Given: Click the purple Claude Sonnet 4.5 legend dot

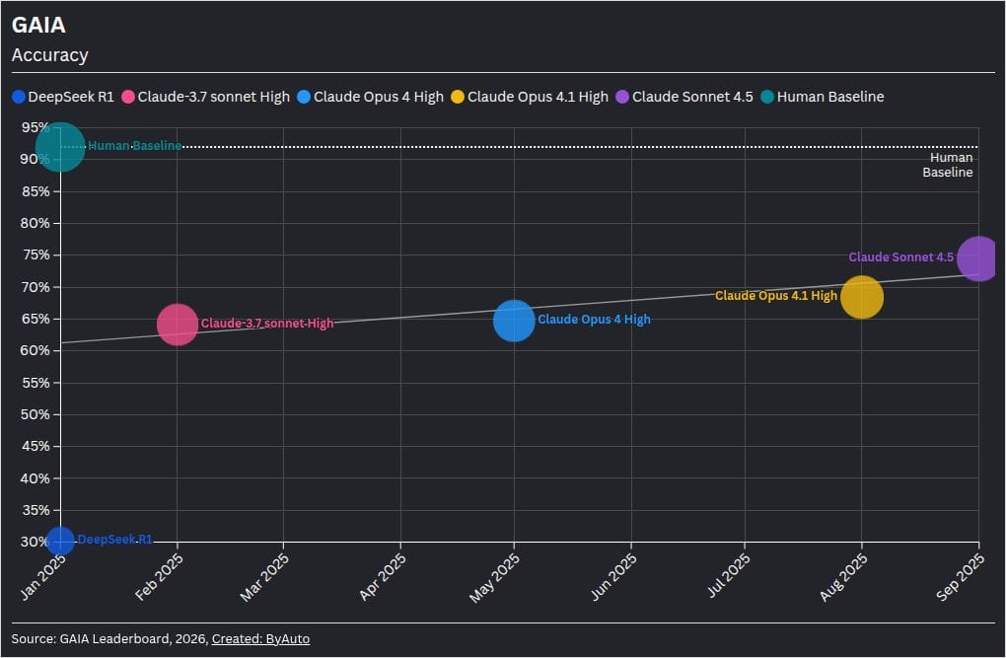Looking at the screenshot, I should [622, 97].
